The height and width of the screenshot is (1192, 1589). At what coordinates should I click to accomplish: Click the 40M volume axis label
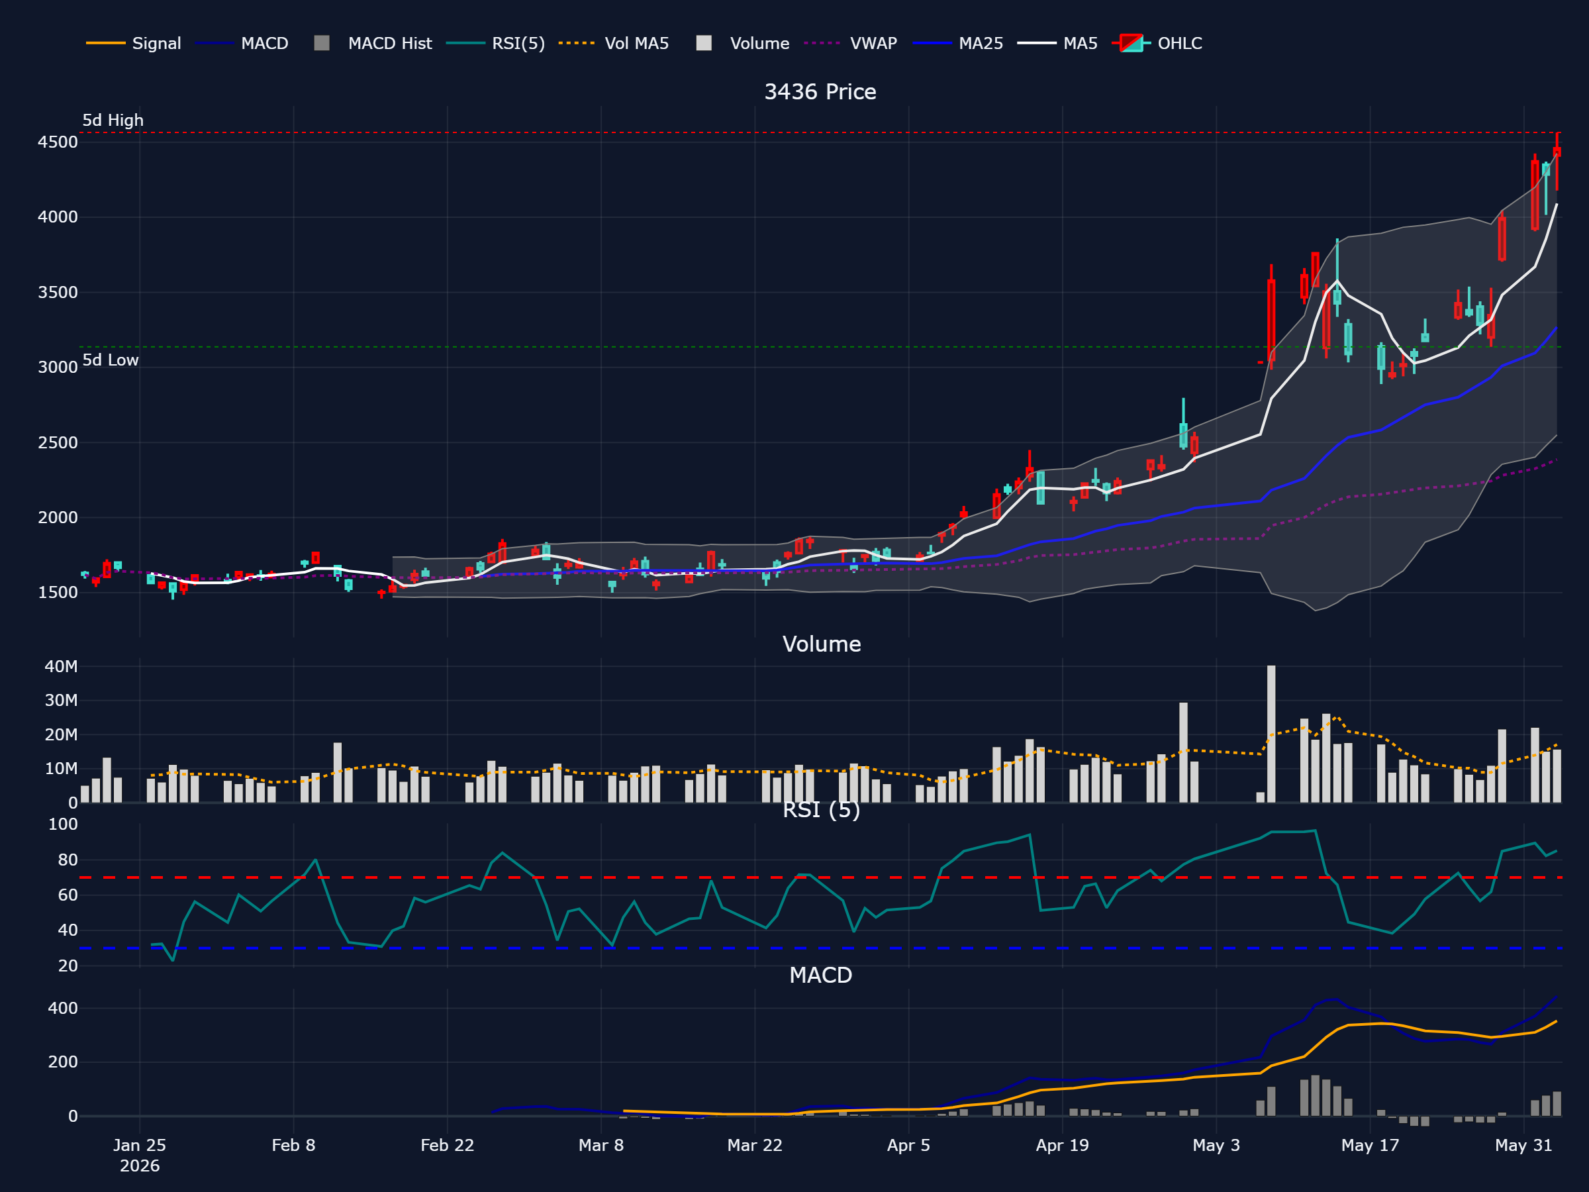point(61,667)
